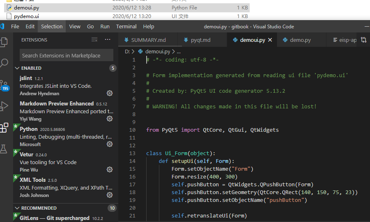Open manage gear for Markdown Preview Enhanced
This screenshot has width=370, height=222.
tap(110, 119)
